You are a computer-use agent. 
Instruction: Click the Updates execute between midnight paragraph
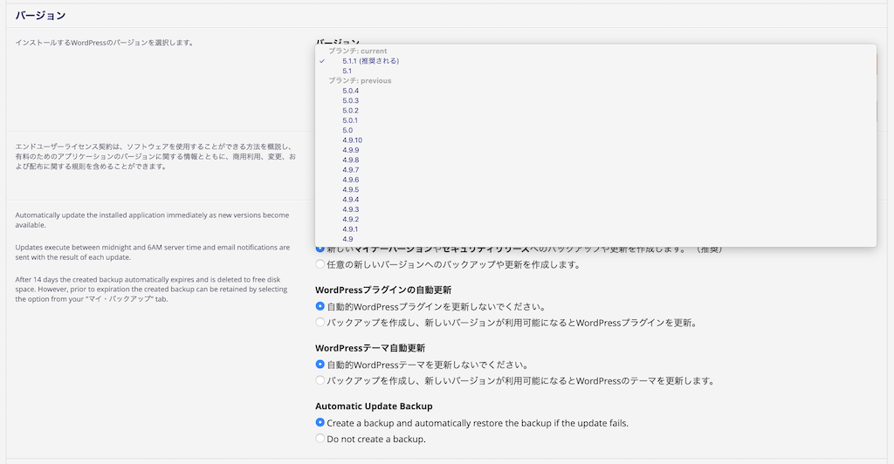tap(152, 252)
